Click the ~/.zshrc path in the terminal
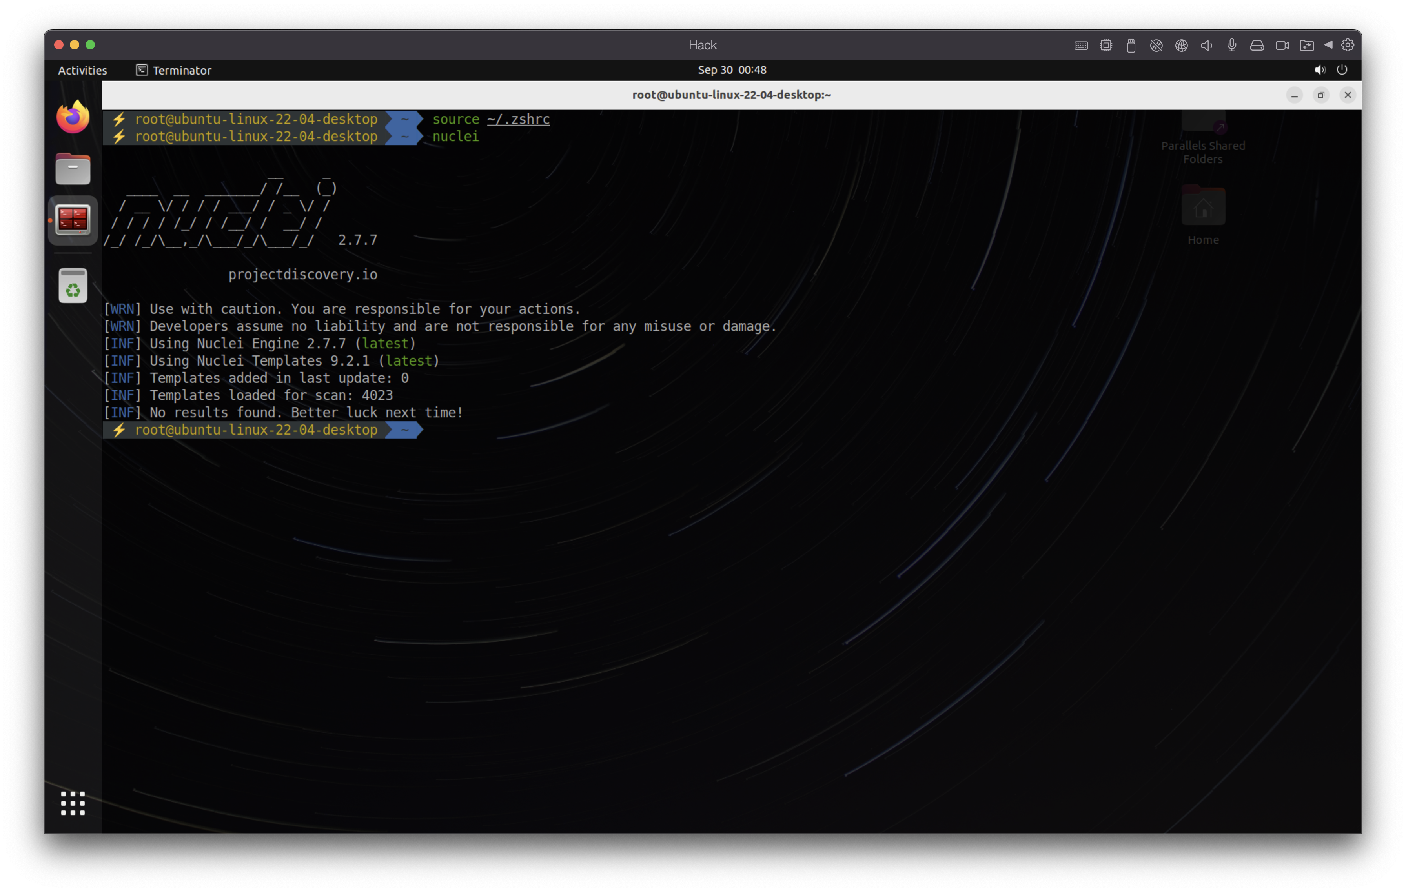 point(518,119)
